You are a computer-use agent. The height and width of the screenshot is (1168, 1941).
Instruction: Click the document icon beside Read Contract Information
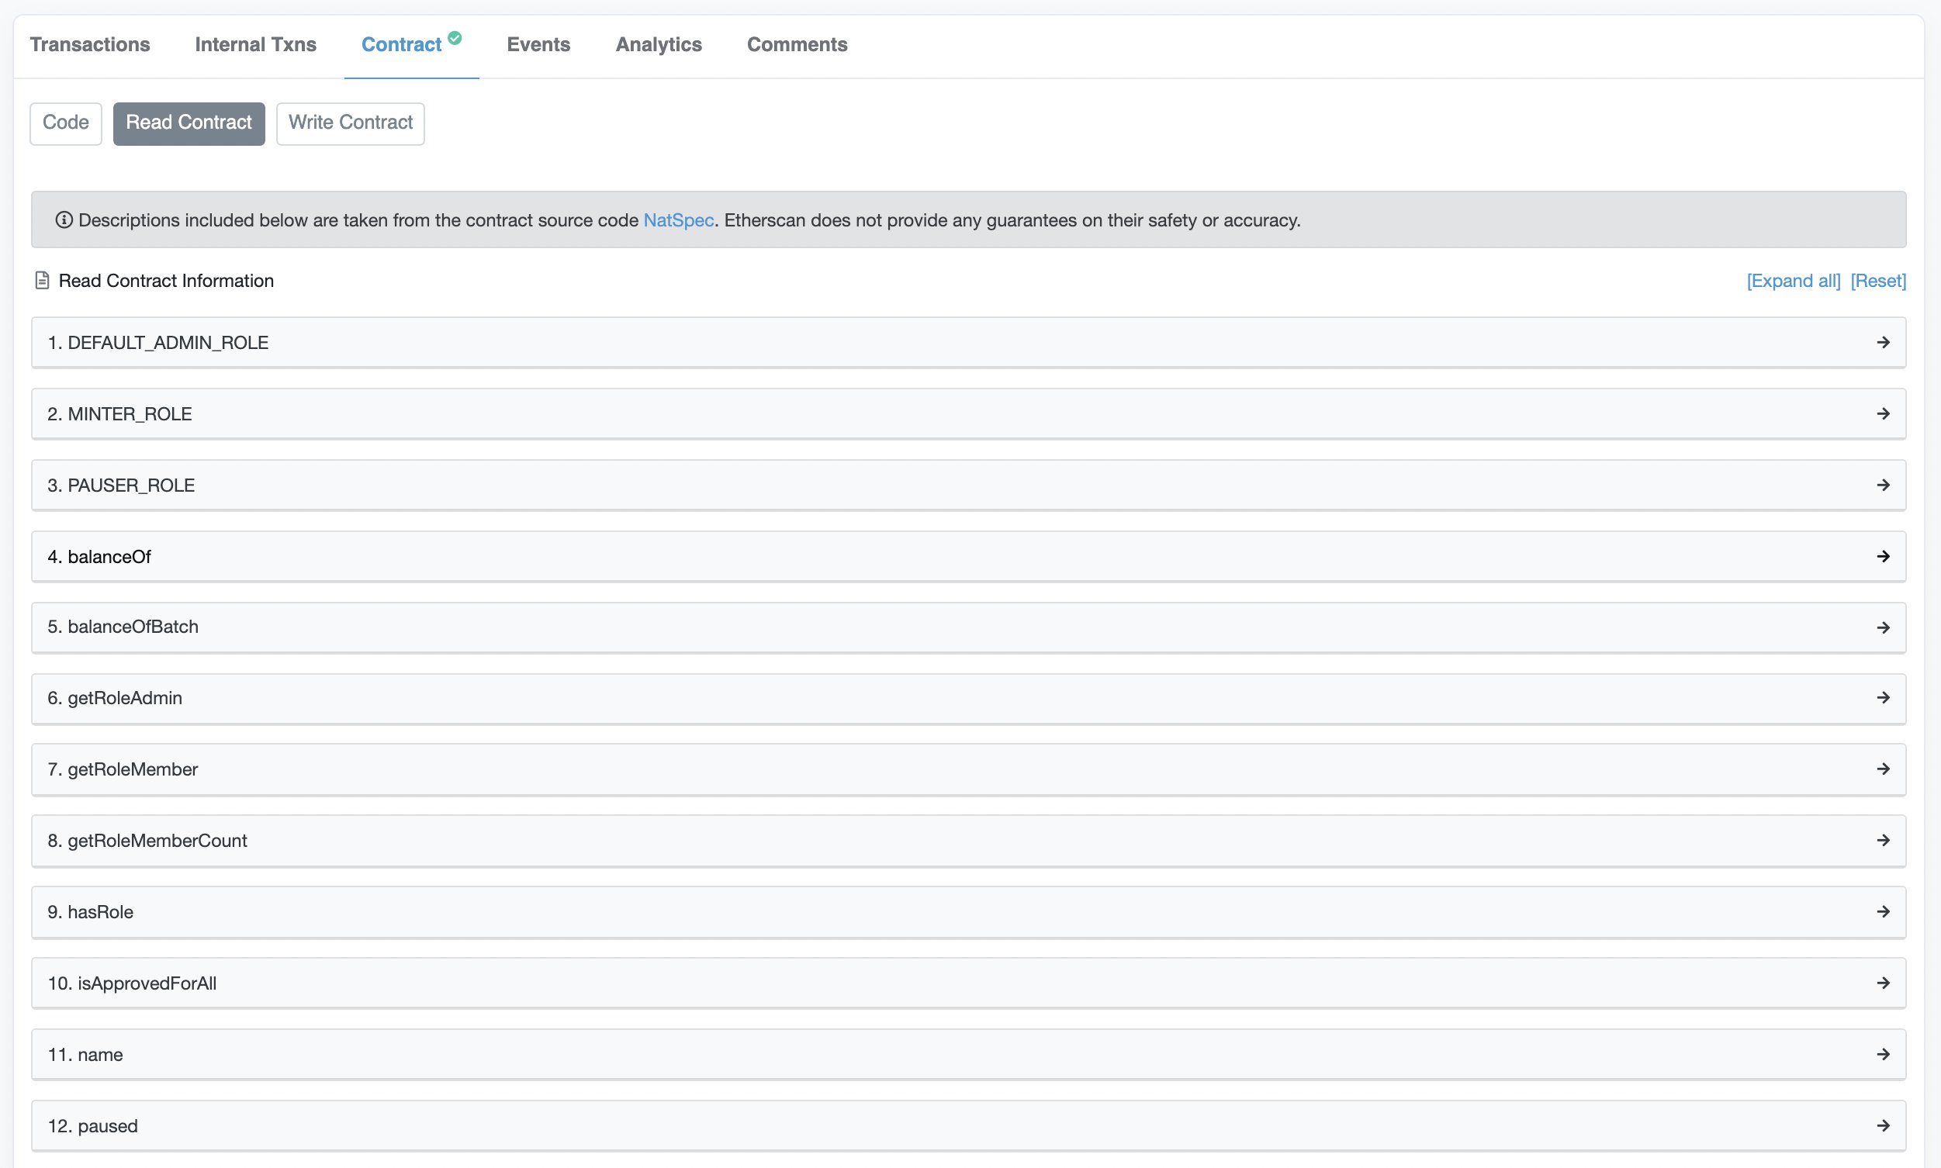(43, 281)
